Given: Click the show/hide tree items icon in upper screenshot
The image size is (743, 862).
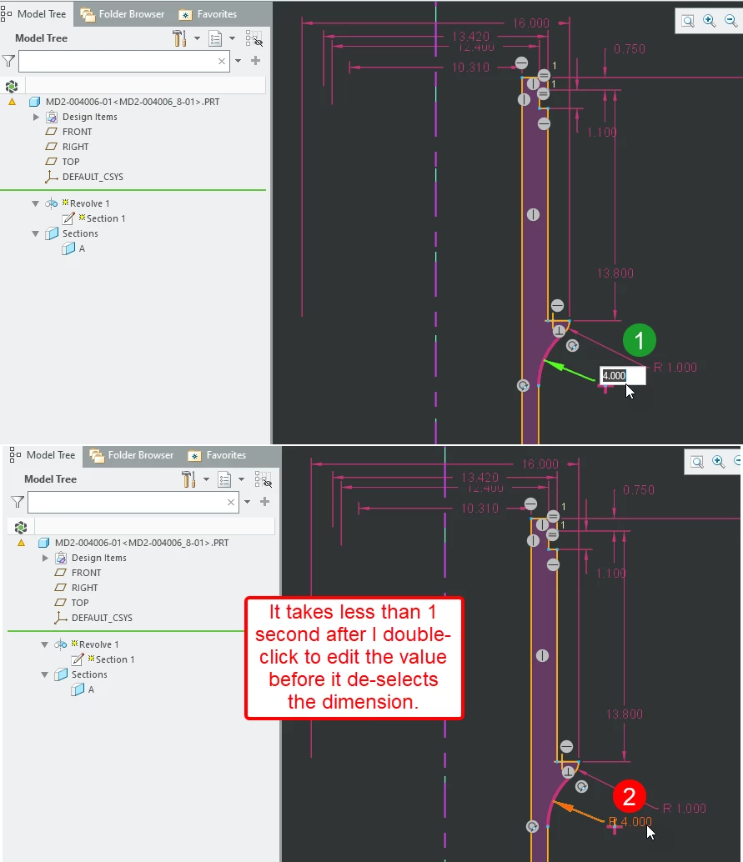Looking at the screenshot, I should tap(254, 38).
